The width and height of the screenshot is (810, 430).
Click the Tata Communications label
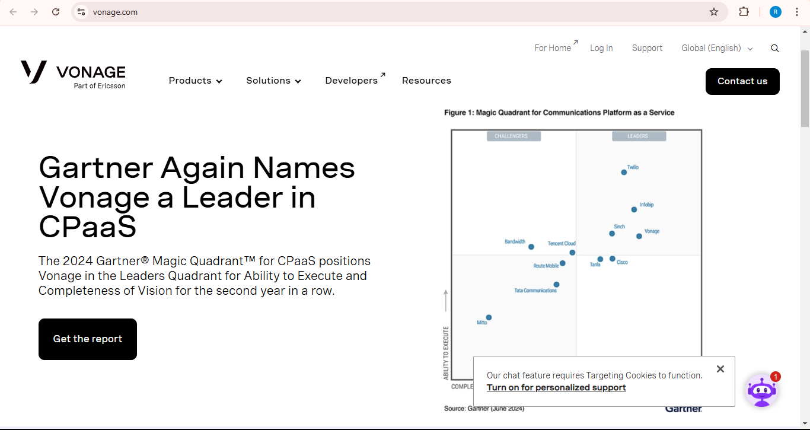pyautogui.click(x=535, y=291)
